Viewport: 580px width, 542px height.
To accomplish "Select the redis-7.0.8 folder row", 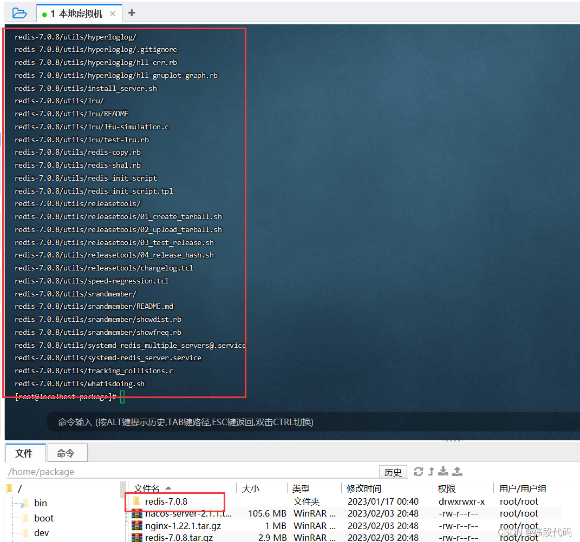I will point(346,501).
